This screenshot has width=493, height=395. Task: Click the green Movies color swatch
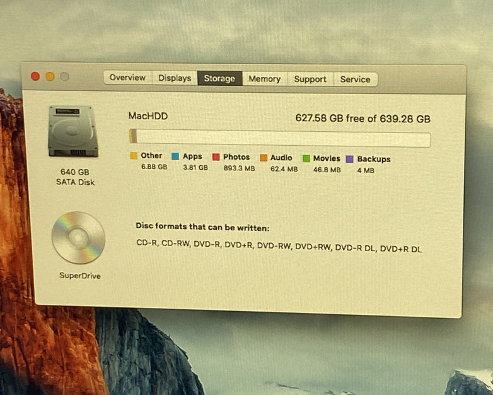pos(306,158)
